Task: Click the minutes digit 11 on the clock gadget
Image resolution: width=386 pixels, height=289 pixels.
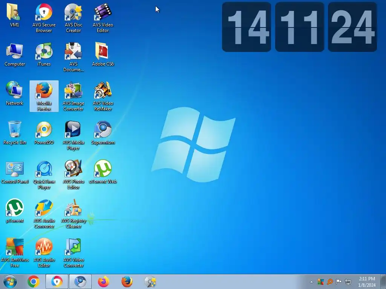Action: coord(299,27)
